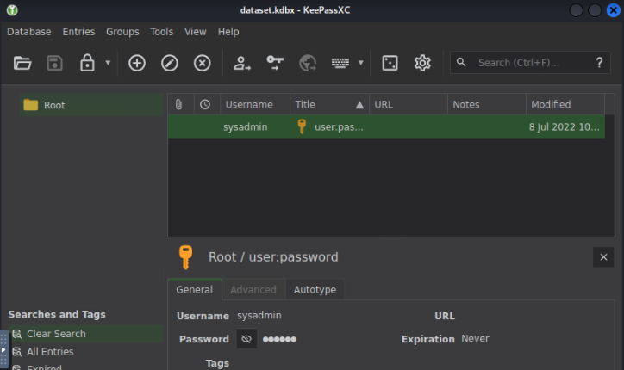Select the Root group folder
The width and height of the screenshot is (624, 370).
pyautogui.click(x=91, y=105)
